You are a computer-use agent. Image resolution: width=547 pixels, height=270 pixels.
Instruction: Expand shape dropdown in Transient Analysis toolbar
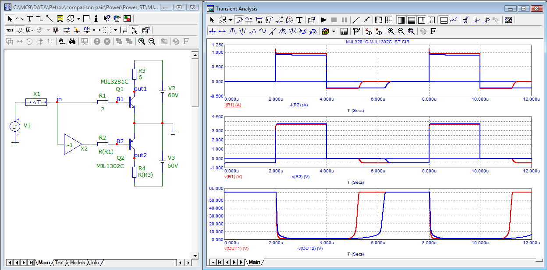[231, 20]
